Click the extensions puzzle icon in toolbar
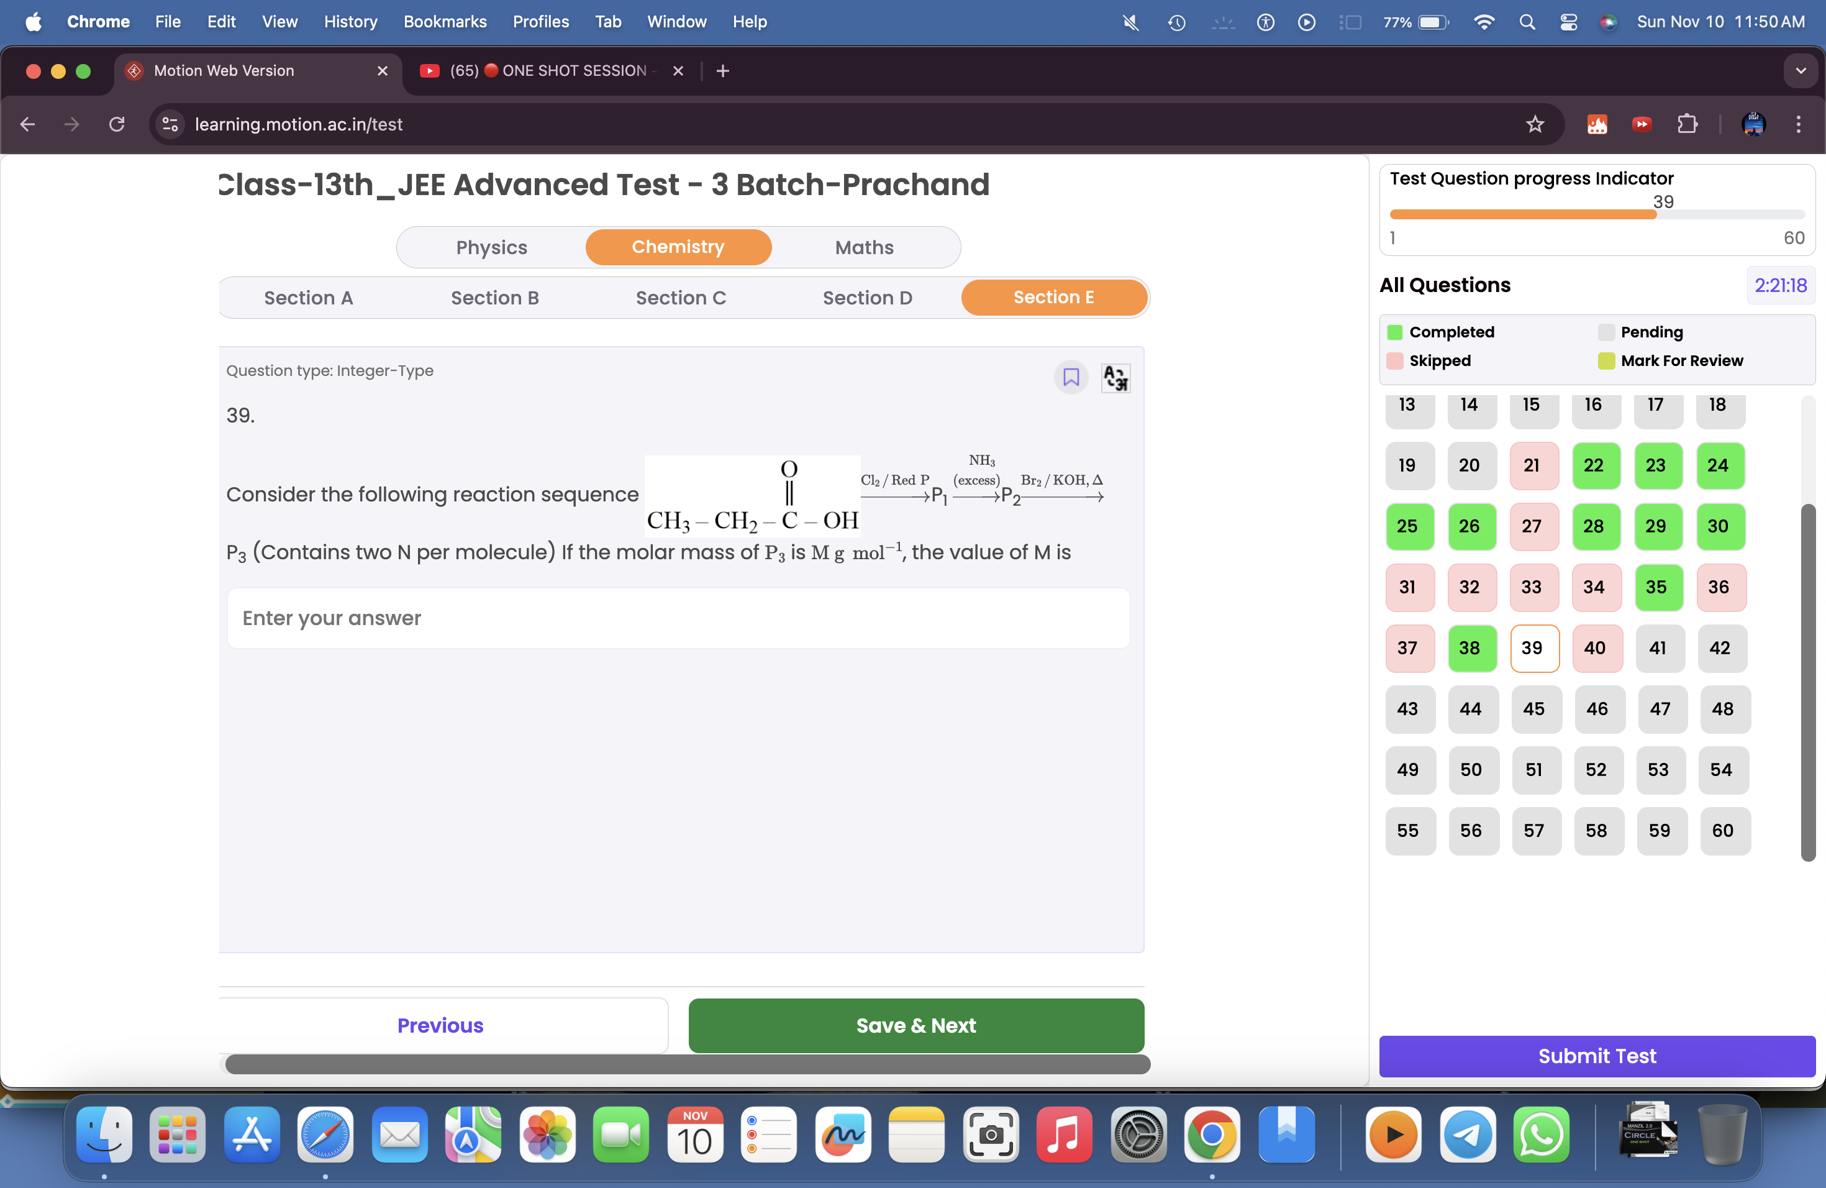1826x1188 pixels. point(1687,124)
